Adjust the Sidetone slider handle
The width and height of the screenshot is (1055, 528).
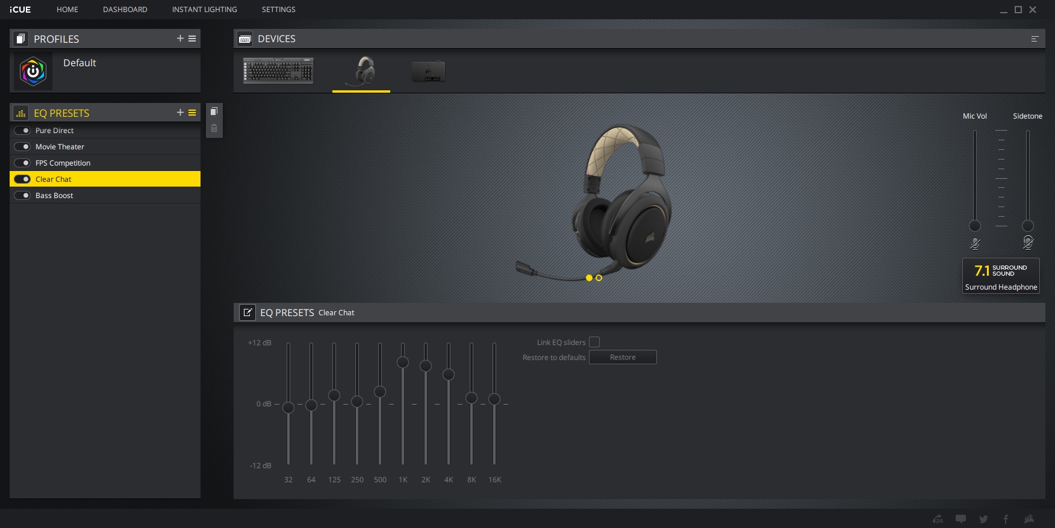1028,226
